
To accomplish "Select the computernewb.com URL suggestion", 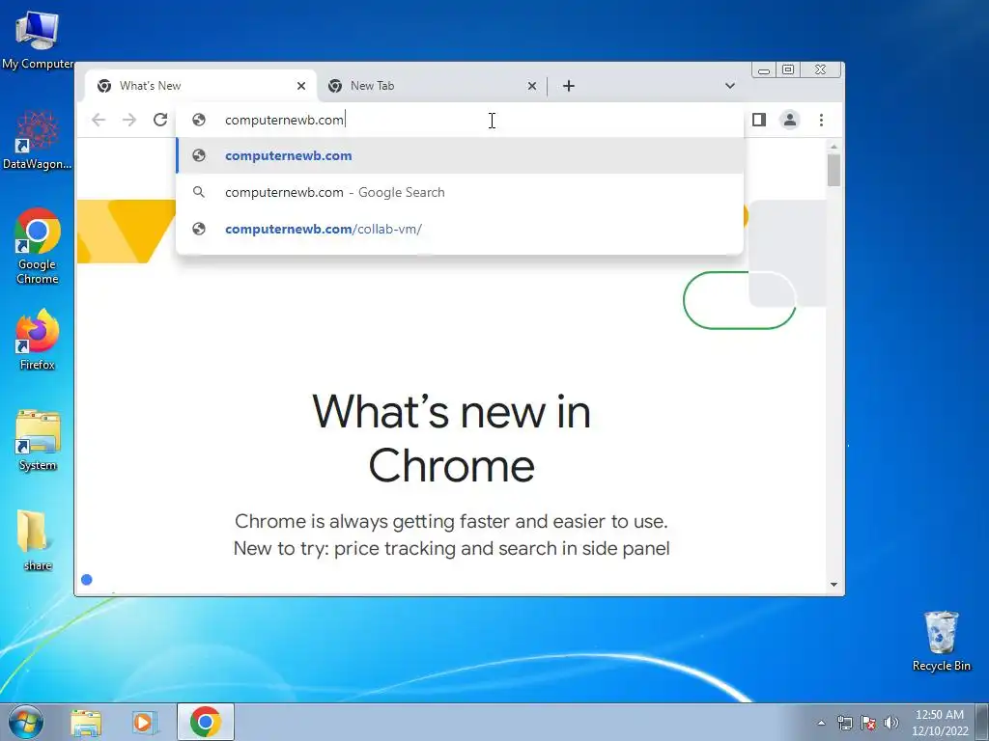I will [460, 155].
